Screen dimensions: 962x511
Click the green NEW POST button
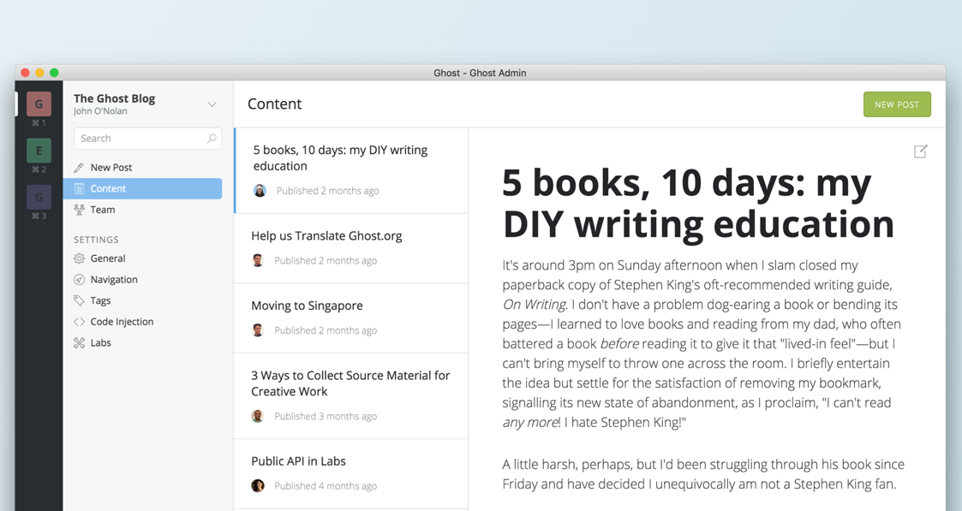click(x=897, y=104)
